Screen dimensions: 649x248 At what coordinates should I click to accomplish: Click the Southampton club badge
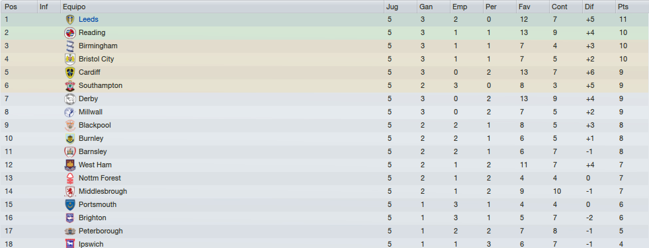70,86
